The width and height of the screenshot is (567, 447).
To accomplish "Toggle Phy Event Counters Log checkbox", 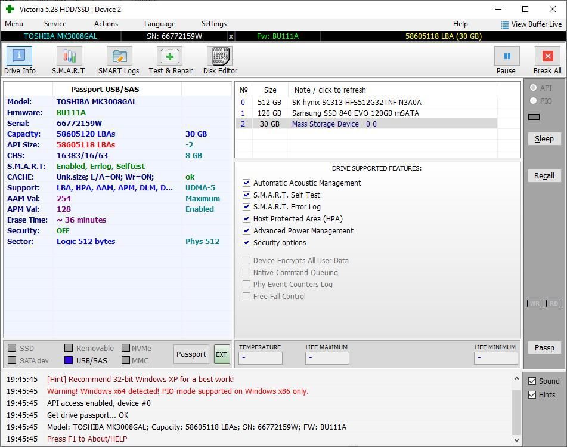I will [246, 284].
